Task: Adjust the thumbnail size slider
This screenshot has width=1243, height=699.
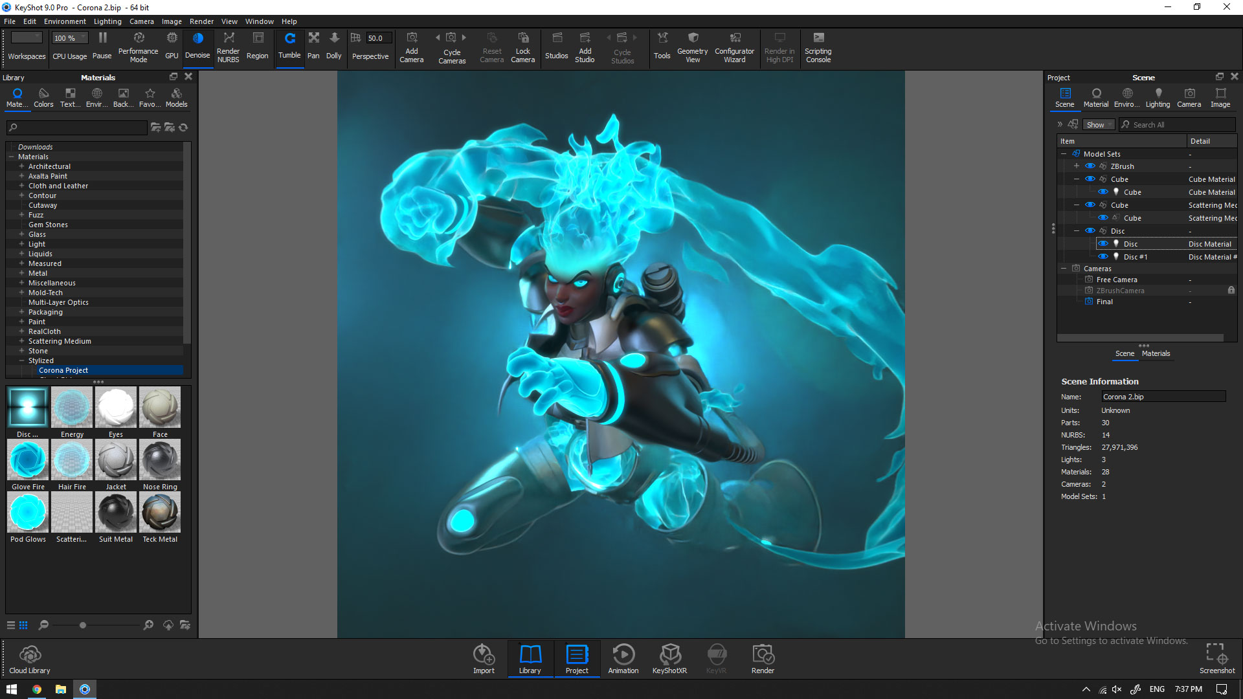Action: pyautogui.click(x=83, y=625)
